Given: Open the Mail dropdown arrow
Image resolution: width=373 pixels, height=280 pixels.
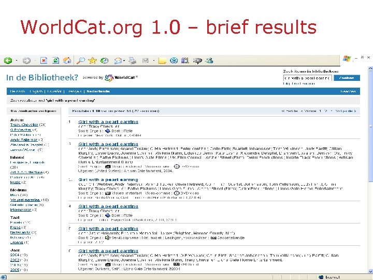Looking at the screenshot, I should 124,61.
